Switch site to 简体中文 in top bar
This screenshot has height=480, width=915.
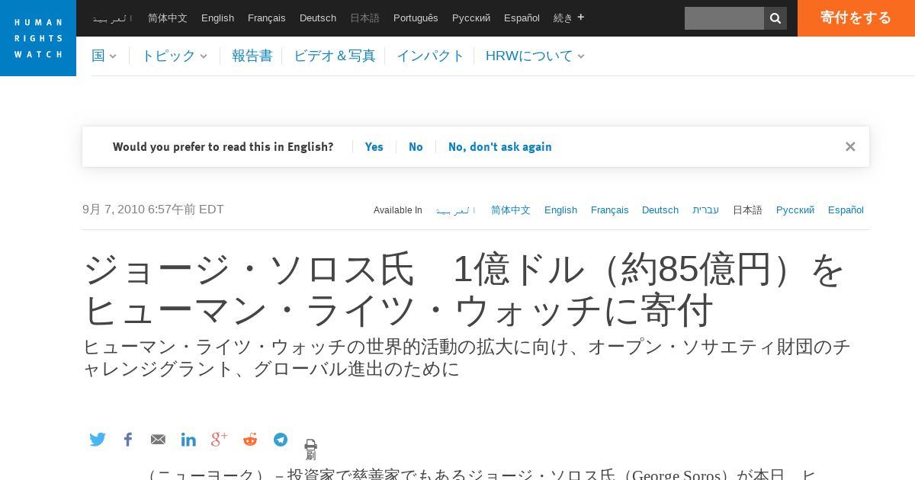tap(168, 18)
